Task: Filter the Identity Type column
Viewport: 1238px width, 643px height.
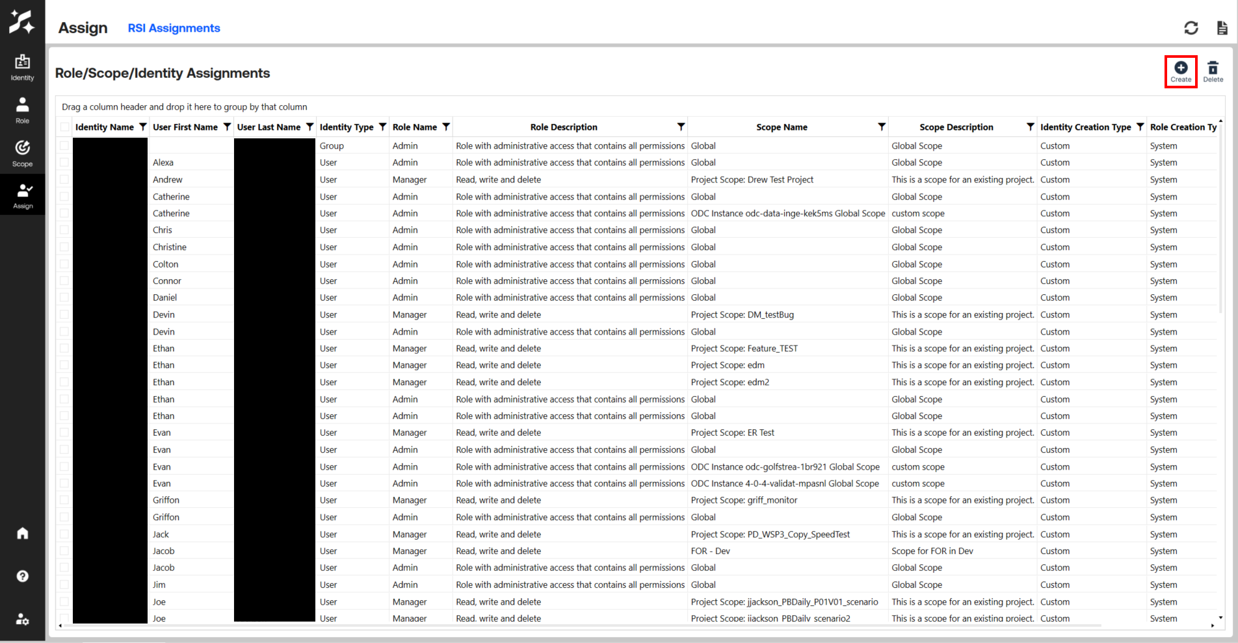Action: click(x=383, y=127)
